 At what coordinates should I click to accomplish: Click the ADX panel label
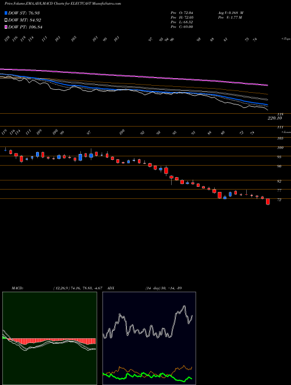pyautogui.click(x=111, y=288)
